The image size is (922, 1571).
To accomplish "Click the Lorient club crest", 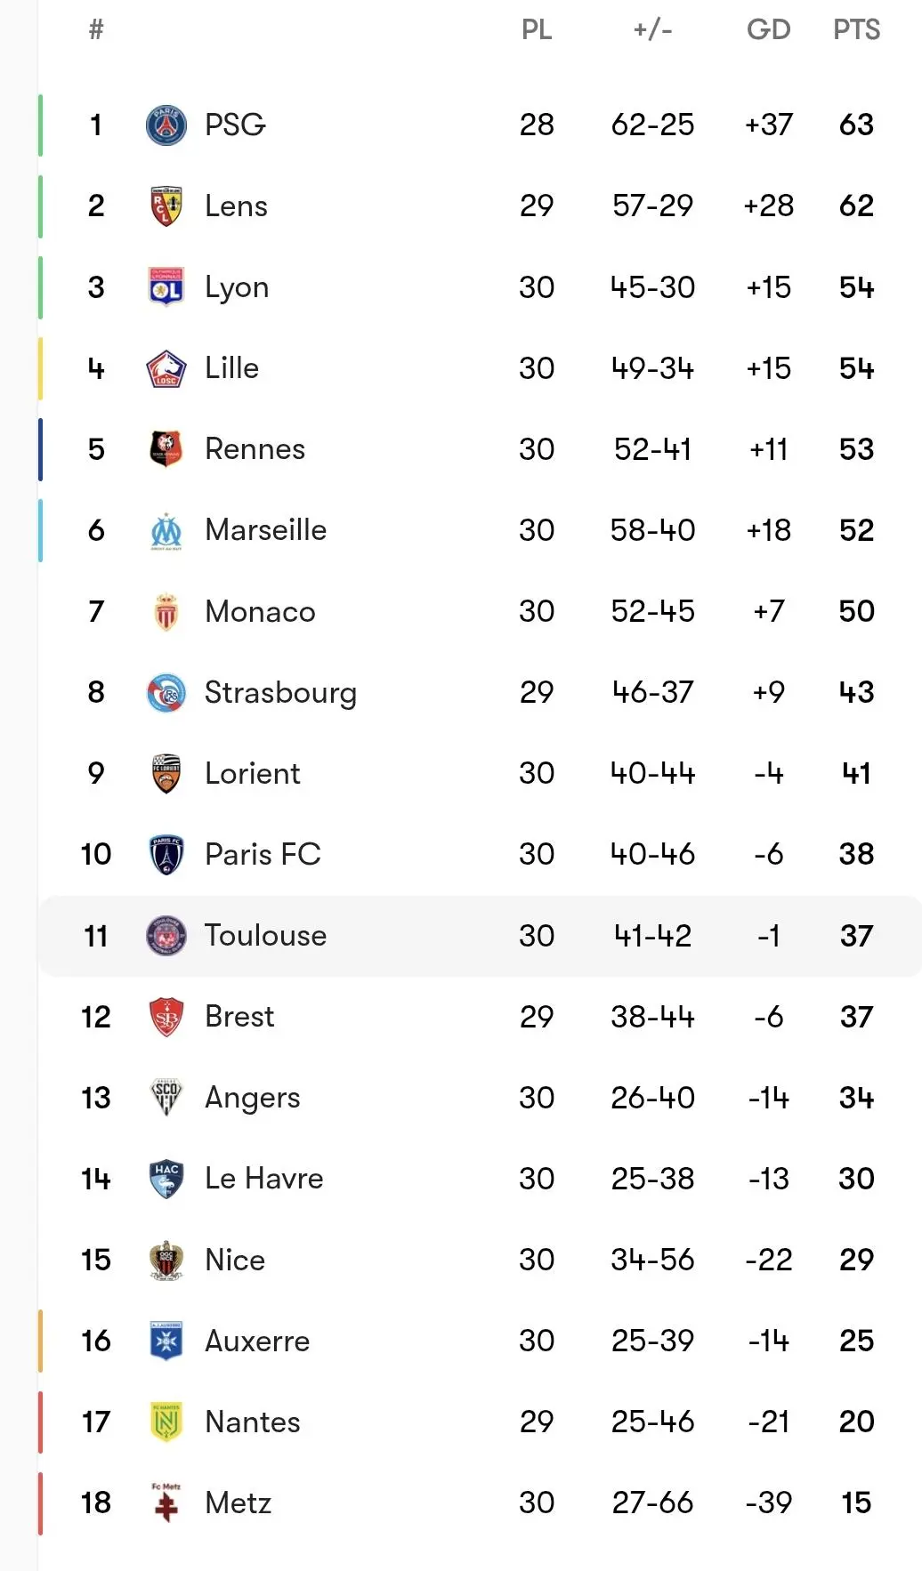I will [166, 774].
